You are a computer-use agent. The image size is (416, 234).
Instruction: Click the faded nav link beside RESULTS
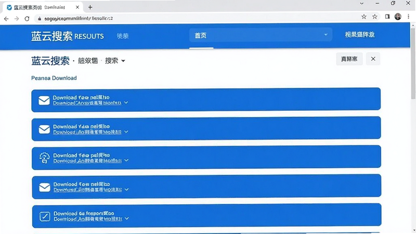[x=123, y=36]
